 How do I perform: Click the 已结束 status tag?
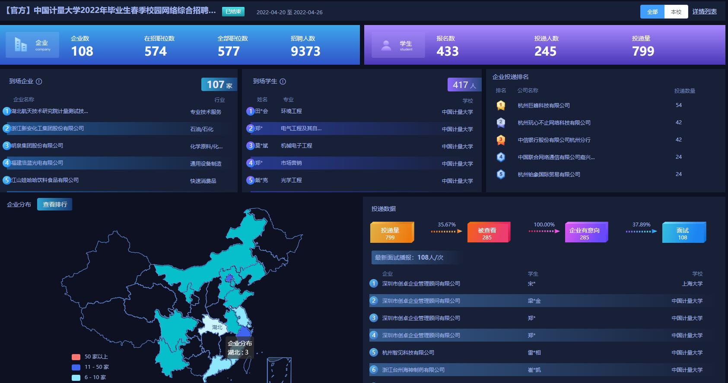[x=233, y=12]
